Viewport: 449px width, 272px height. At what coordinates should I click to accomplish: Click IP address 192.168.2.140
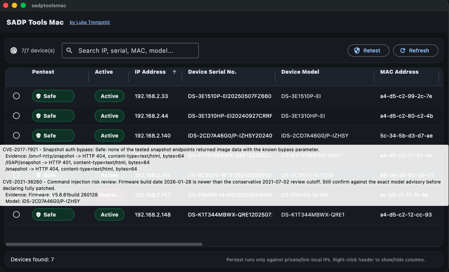click(x=153, y=136)
